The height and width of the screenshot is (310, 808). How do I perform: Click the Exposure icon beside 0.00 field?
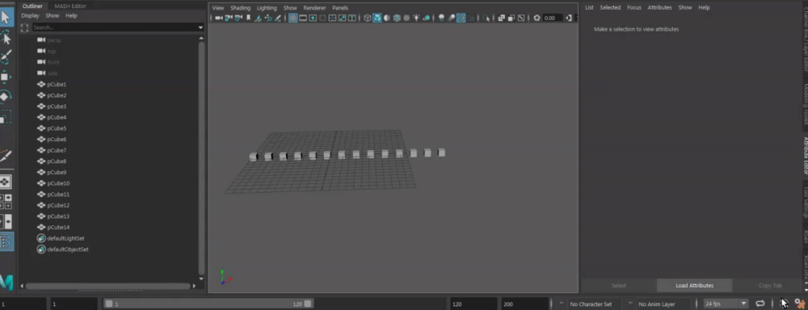point(537,18)
